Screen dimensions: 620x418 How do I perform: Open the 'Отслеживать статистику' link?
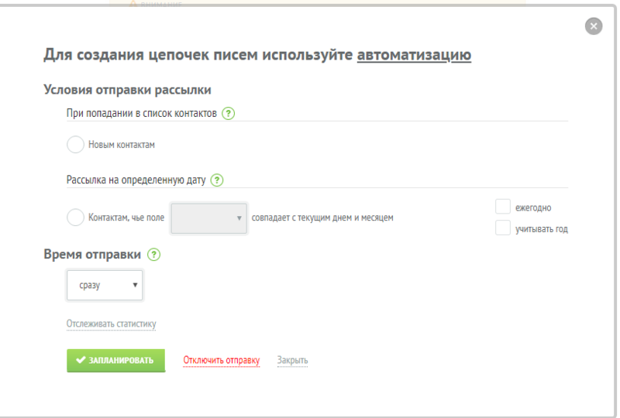point(112,324)
